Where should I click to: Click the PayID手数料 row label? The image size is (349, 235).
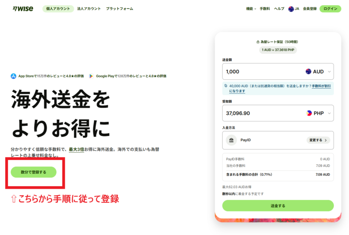tap(235, 159)
